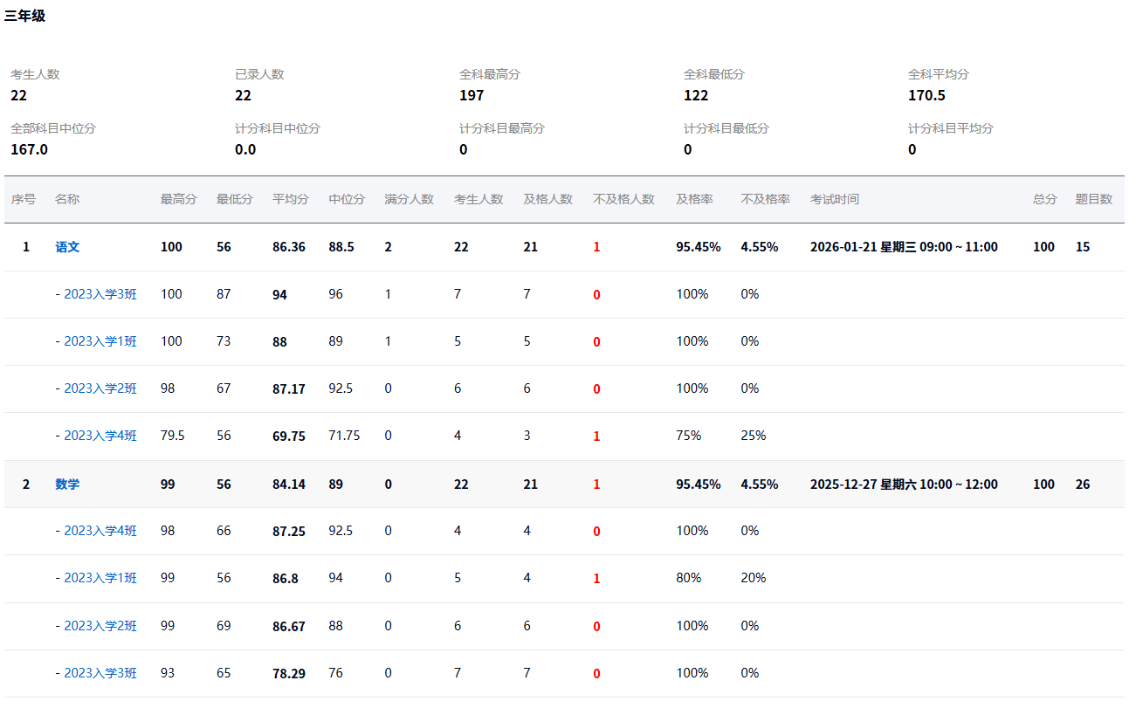The height and width of the screenshot is (708, 1136).
Task: Click the 语文 exam time 2026-01-21 cell
Action: 904,247
